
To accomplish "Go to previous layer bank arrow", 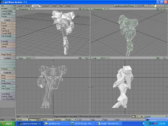I will coord(139,6).
